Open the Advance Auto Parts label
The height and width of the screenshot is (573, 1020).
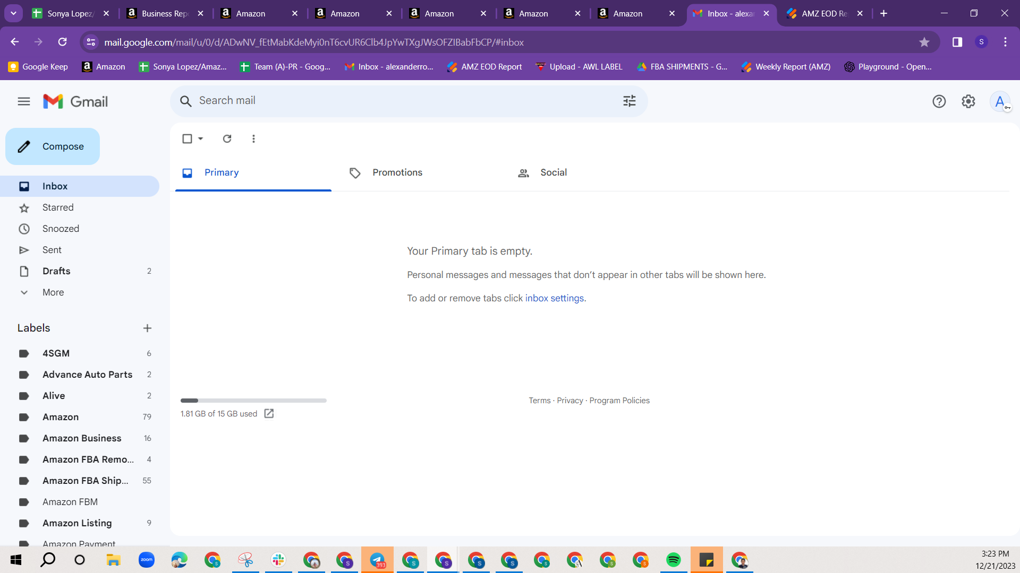coord(80,375)
